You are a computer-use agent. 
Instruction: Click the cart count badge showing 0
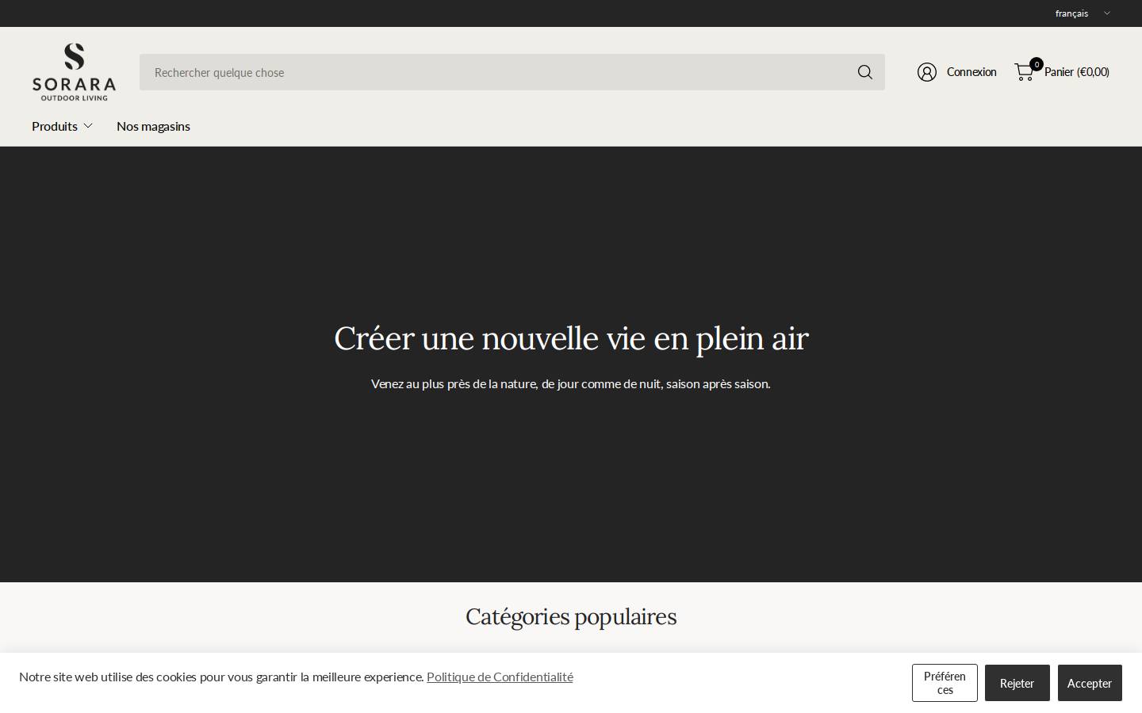click(1037, 64)
